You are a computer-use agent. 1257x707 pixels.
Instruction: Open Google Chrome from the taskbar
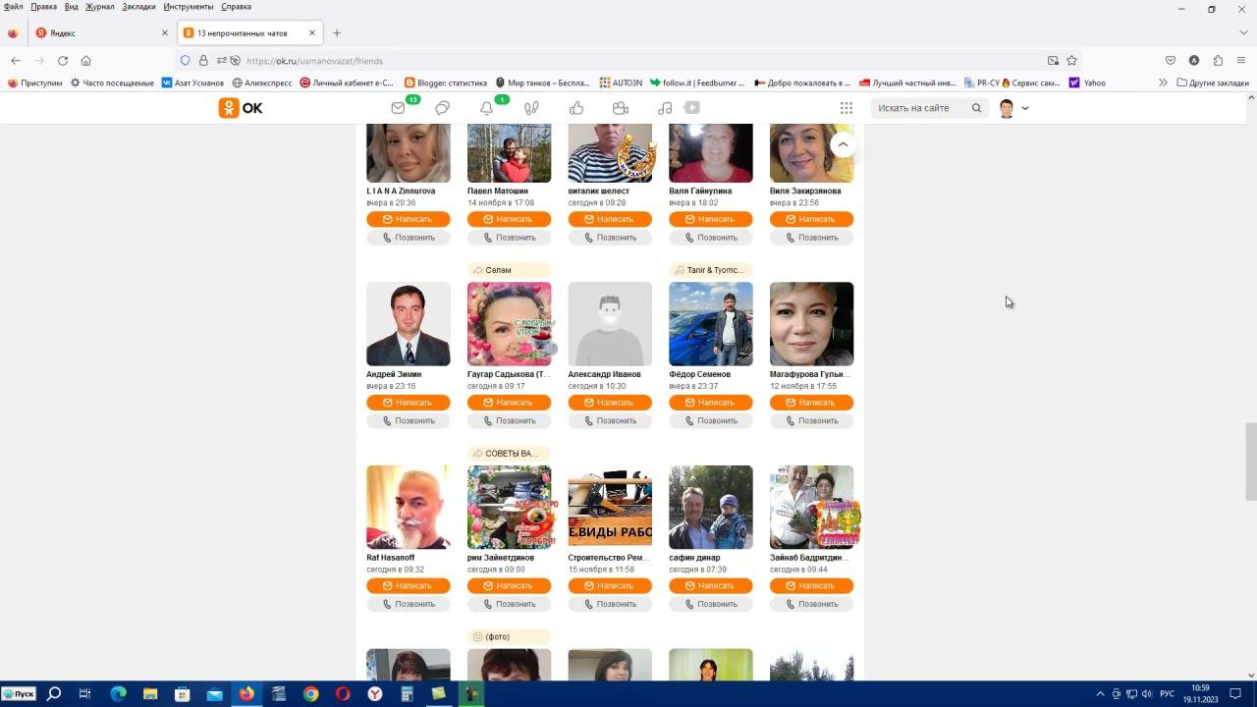pyautogui.click(x=310, y=694)
